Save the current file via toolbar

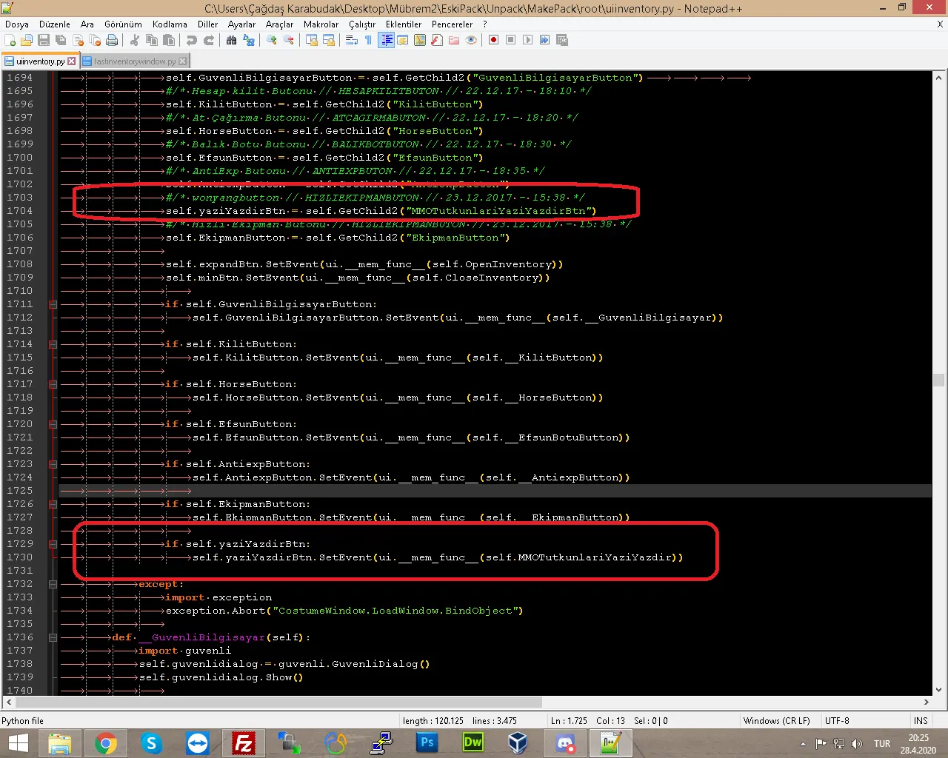44,40
